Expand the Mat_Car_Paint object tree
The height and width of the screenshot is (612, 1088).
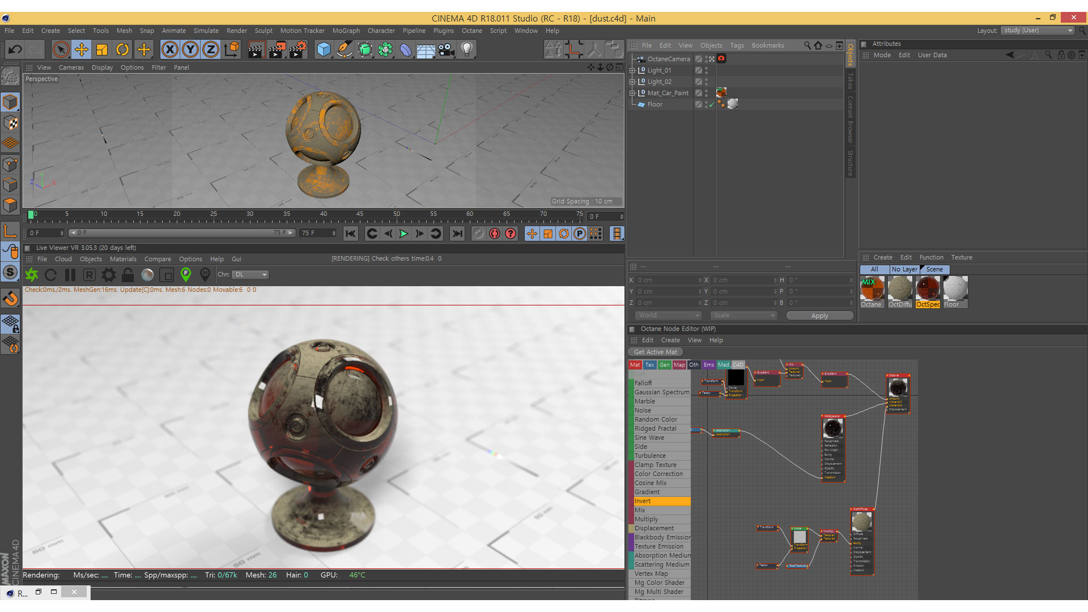pos(632,93)
